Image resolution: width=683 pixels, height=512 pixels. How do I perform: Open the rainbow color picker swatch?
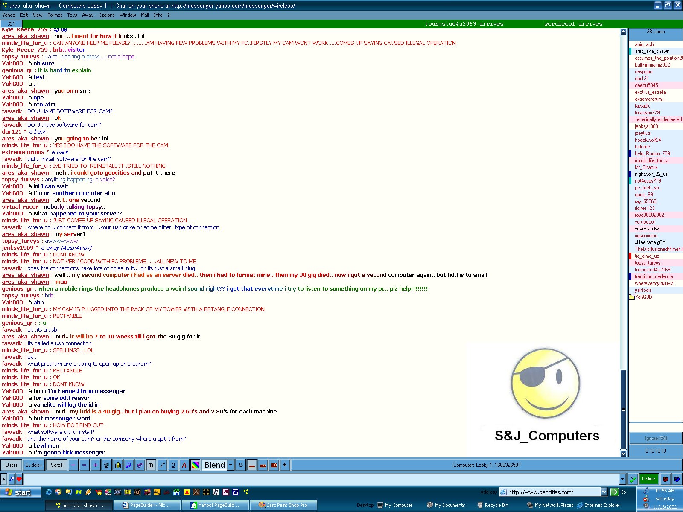click(x=195, y=465)
